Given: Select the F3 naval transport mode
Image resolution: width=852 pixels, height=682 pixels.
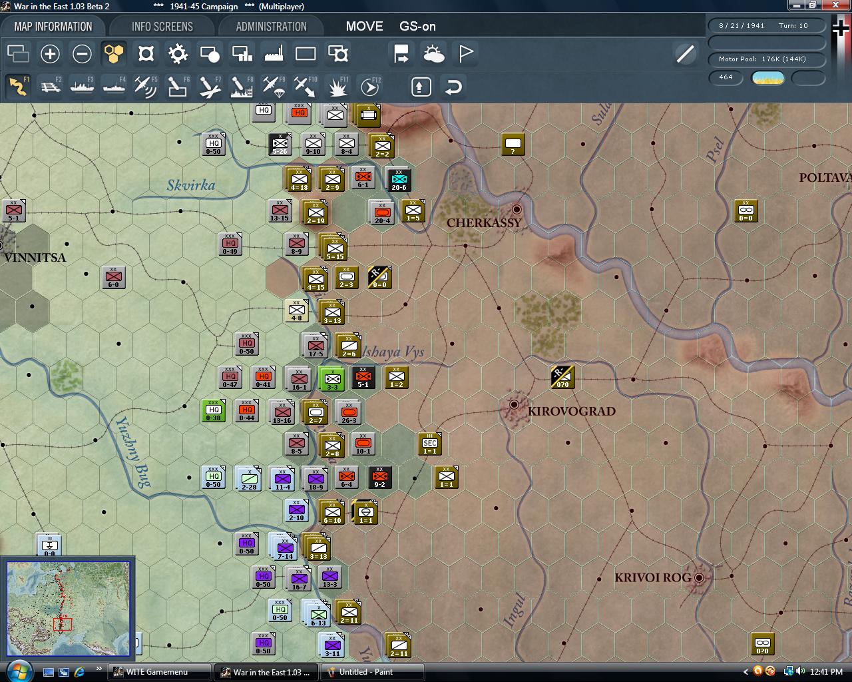Looking at the screenshot, I should [82, 87].
